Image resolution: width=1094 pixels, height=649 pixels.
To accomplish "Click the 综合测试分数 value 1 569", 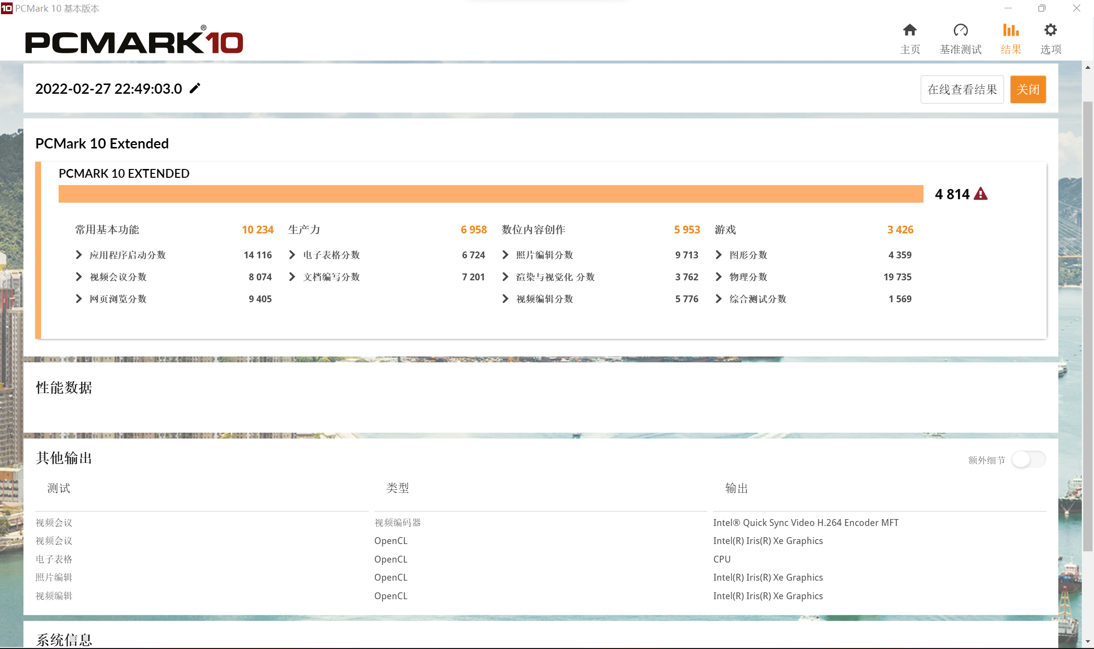I will pos(900,299).
